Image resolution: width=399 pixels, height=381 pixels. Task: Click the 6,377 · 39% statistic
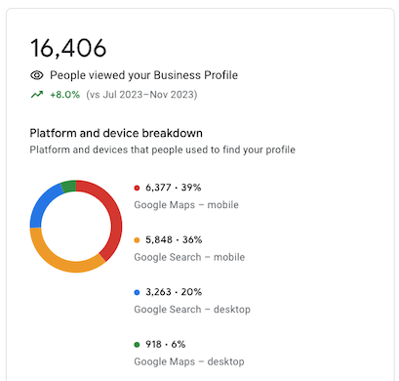coord(174,188)
